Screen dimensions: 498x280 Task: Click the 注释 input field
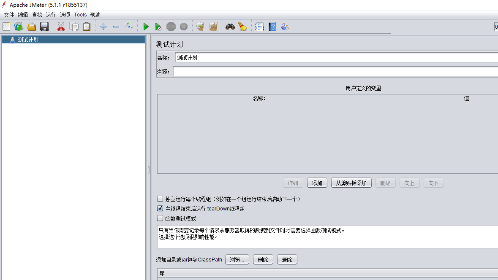pos(336,72)
